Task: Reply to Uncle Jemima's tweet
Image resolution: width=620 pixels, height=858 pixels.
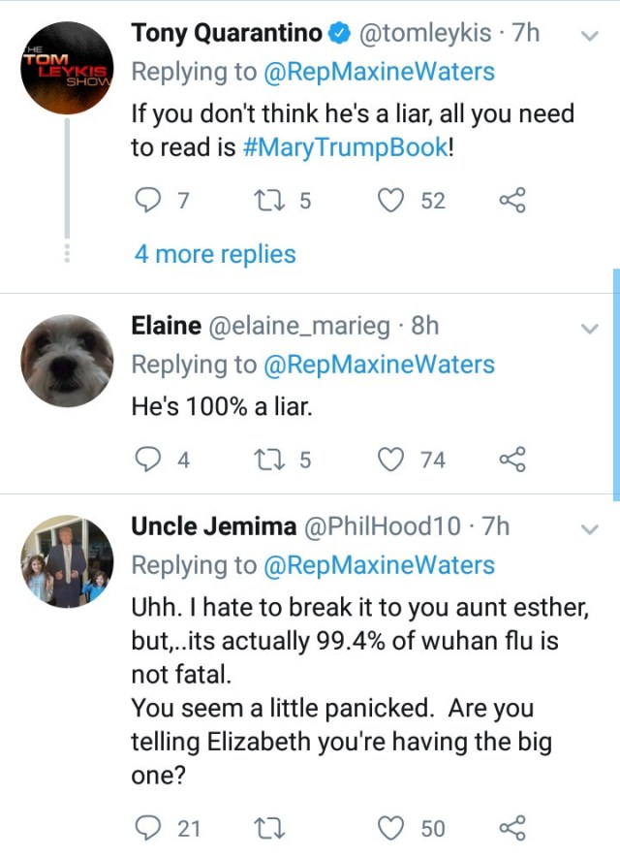Action: (147, 827)
